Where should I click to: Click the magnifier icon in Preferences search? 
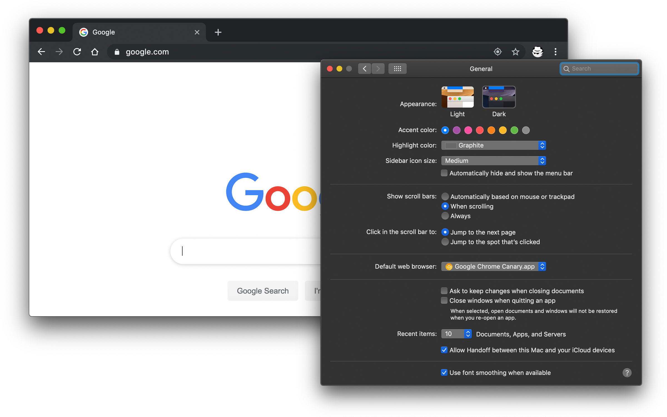point(566,69)
